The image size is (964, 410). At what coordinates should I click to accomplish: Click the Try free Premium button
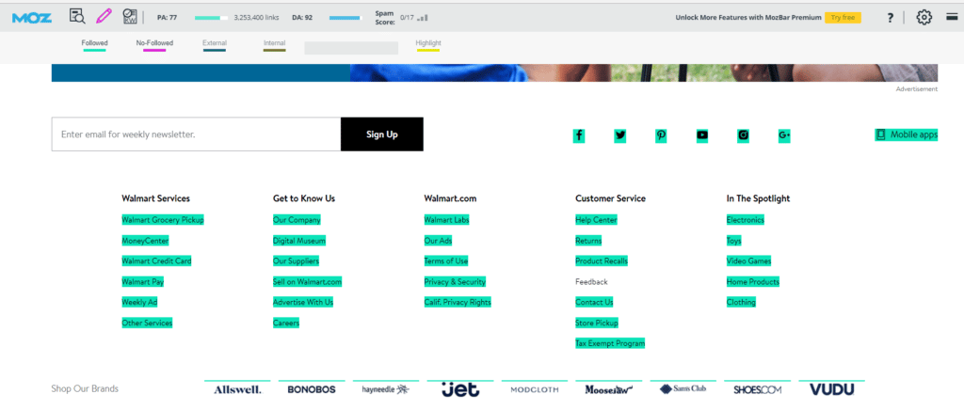[843, 17]
